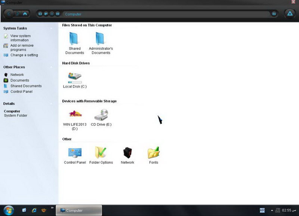Select the Fonts folder icon
299x216 pixels.
point(154,153)
